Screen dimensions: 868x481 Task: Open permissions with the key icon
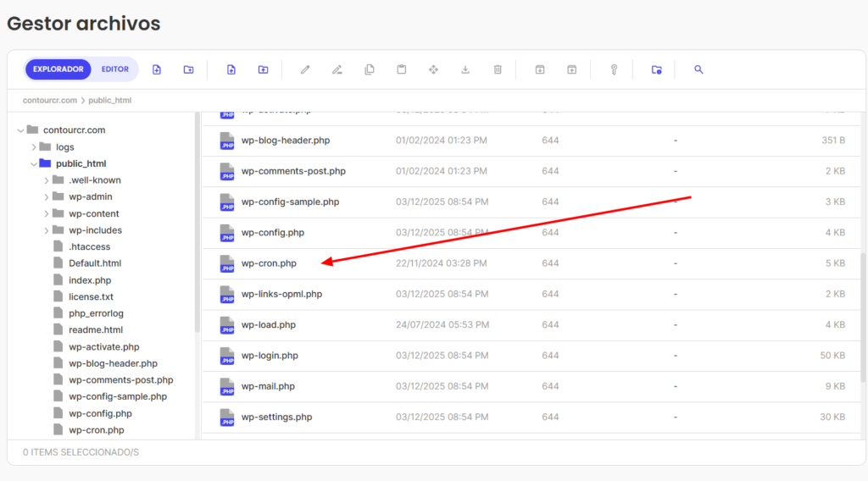(614, 69)
